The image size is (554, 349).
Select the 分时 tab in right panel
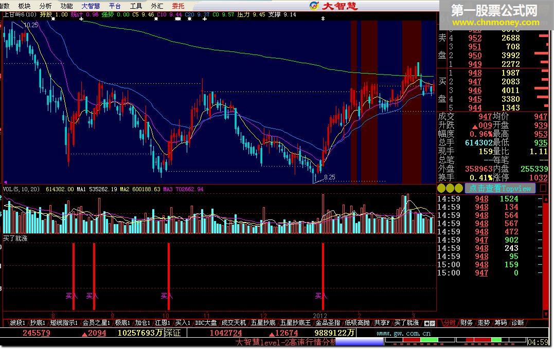click(449, 323)
